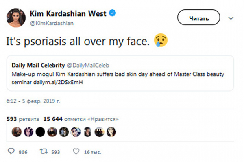Click the blue verified badge
The image size is (244, 162).
click(x=112, y=13)
